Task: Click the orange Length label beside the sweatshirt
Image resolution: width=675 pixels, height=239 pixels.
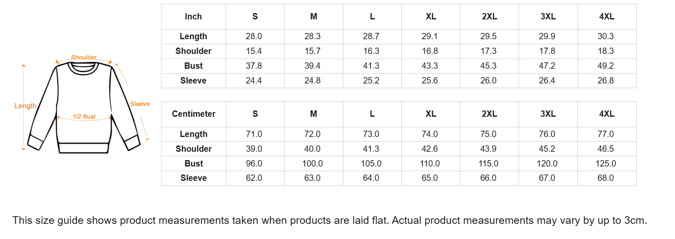Action: tap(25, 106)
